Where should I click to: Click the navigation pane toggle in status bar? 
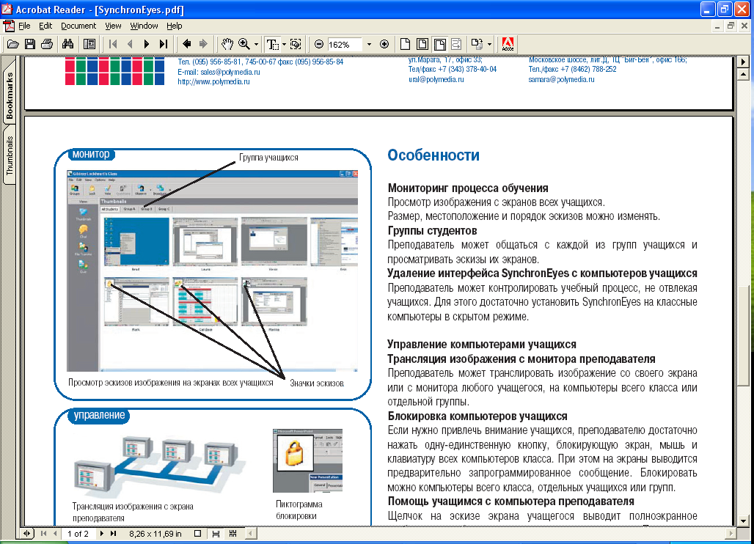point(27,534)
